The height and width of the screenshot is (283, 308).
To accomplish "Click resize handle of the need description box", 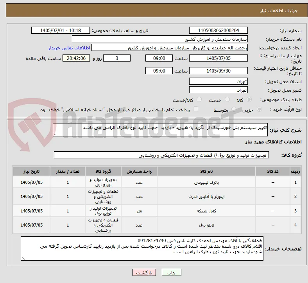I will point(55,134).
